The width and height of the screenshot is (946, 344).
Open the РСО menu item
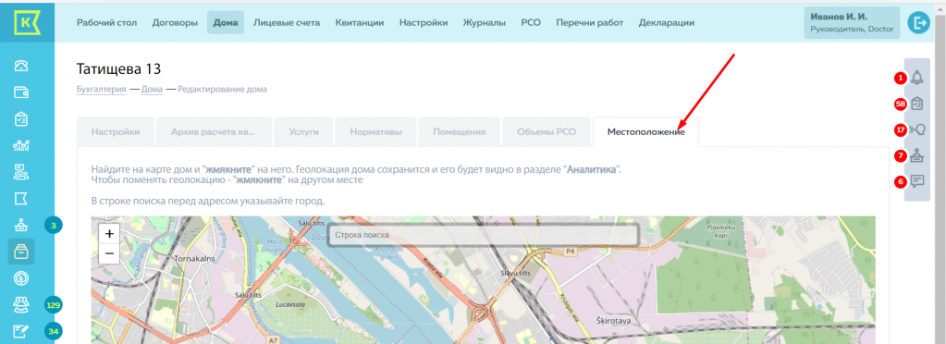click(531, 23)
